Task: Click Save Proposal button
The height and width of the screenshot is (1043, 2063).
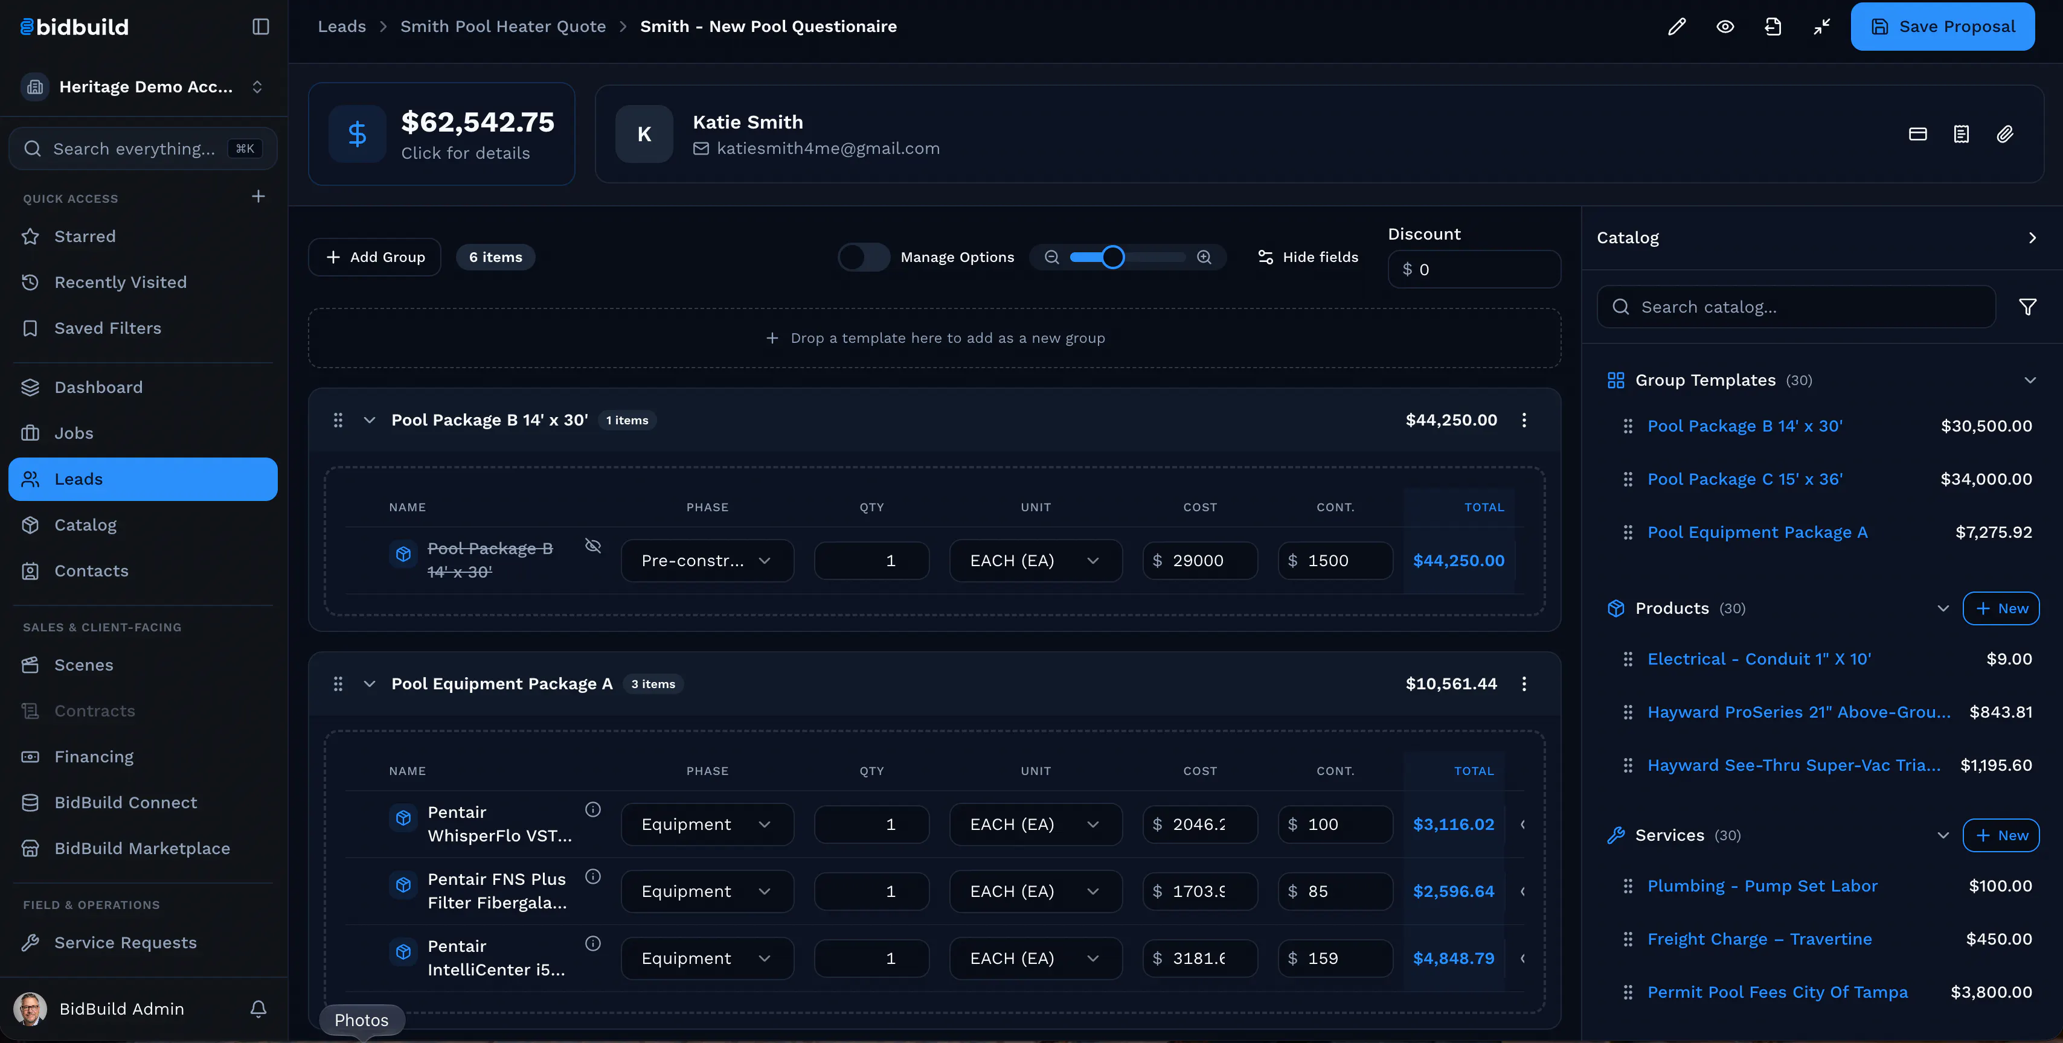Action: pyautogui.click(x=1942, y=27)
